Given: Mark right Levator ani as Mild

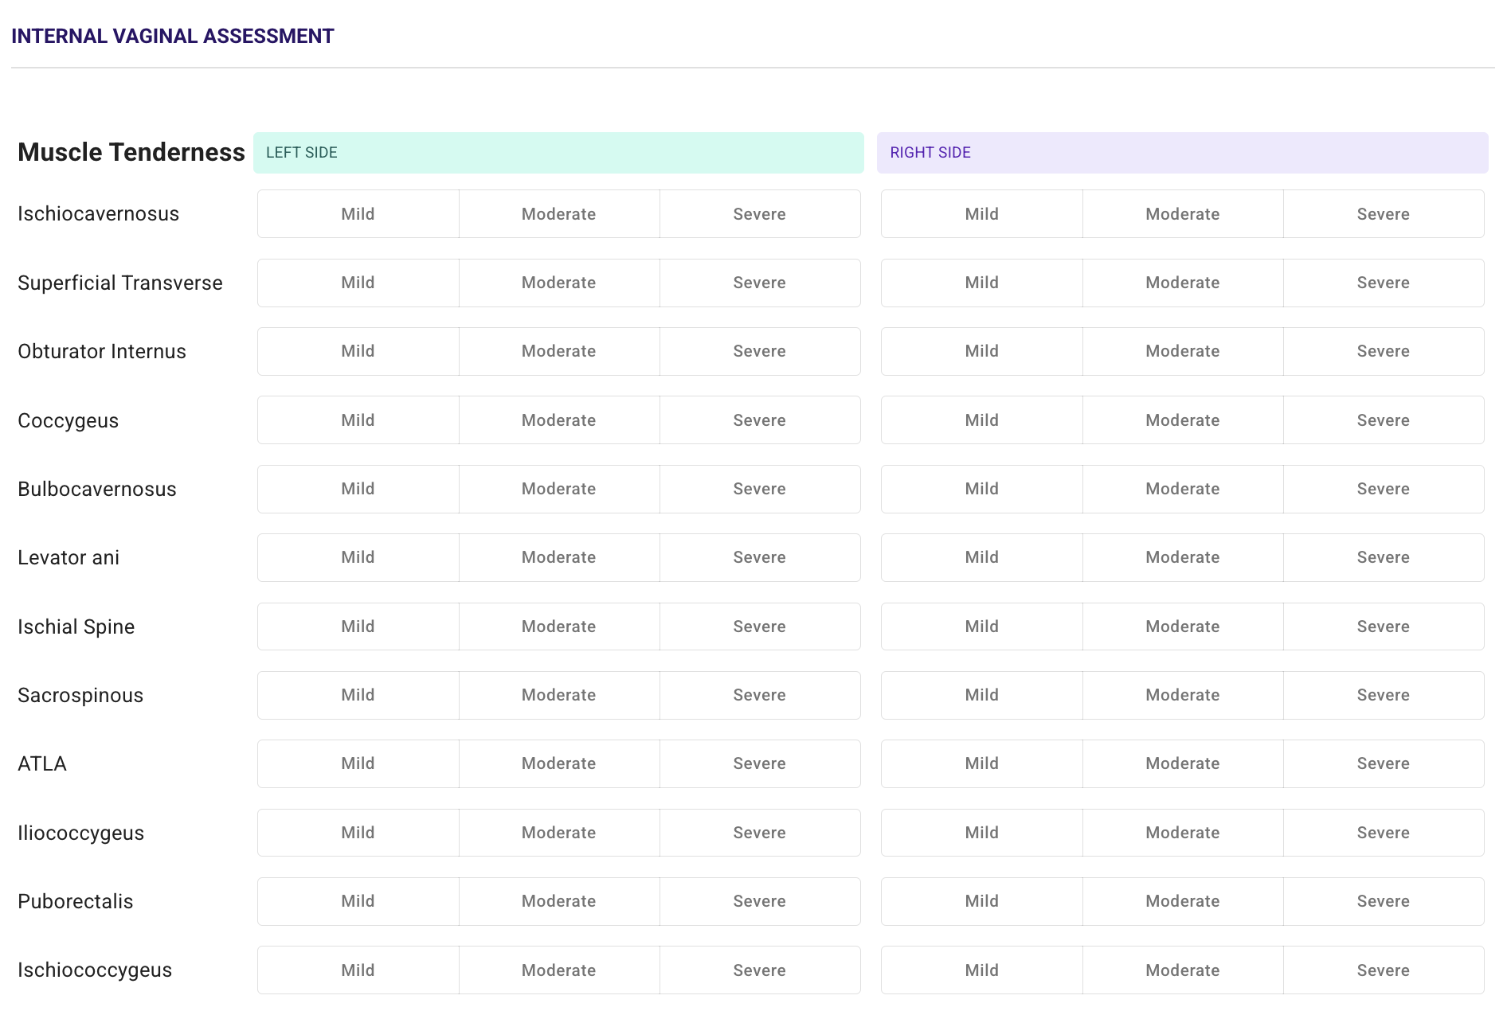Looking at the screenshot, I should 981,557.
